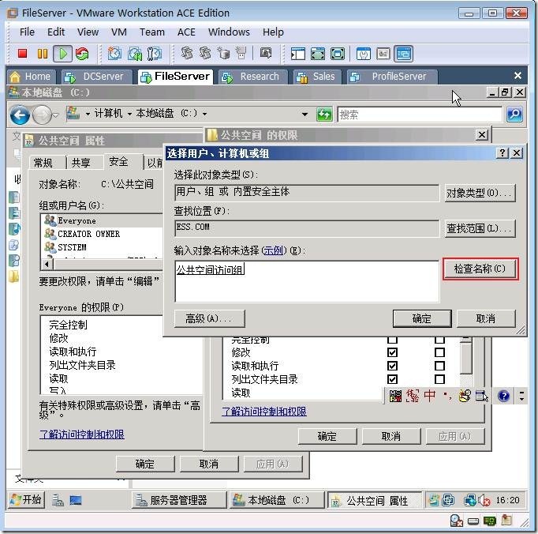Click the red Power Off toolbar icon

click(x=23, y=54)
